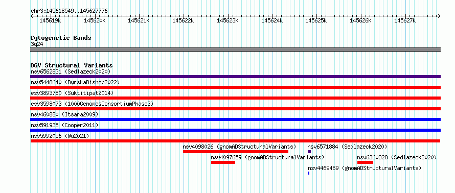Click the 145626k ruler tick
Image resolution: width=455 pixels, height=193 pixels.
361,20
